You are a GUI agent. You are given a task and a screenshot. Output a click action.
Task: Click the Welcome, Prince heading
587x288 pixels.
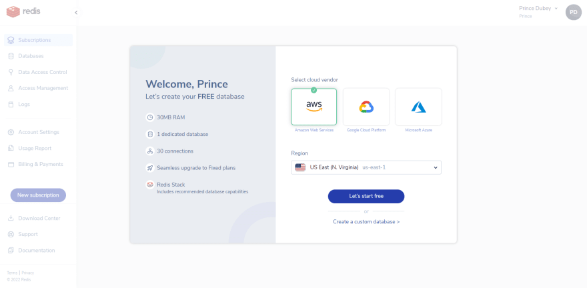(x=186, y=84)
